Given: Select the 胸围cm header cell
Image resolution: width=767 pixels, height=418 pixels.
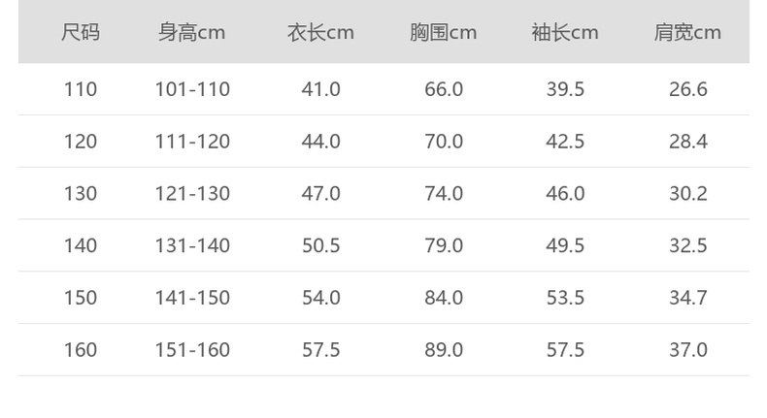Looking at the screenshot, I should (443, 33).
